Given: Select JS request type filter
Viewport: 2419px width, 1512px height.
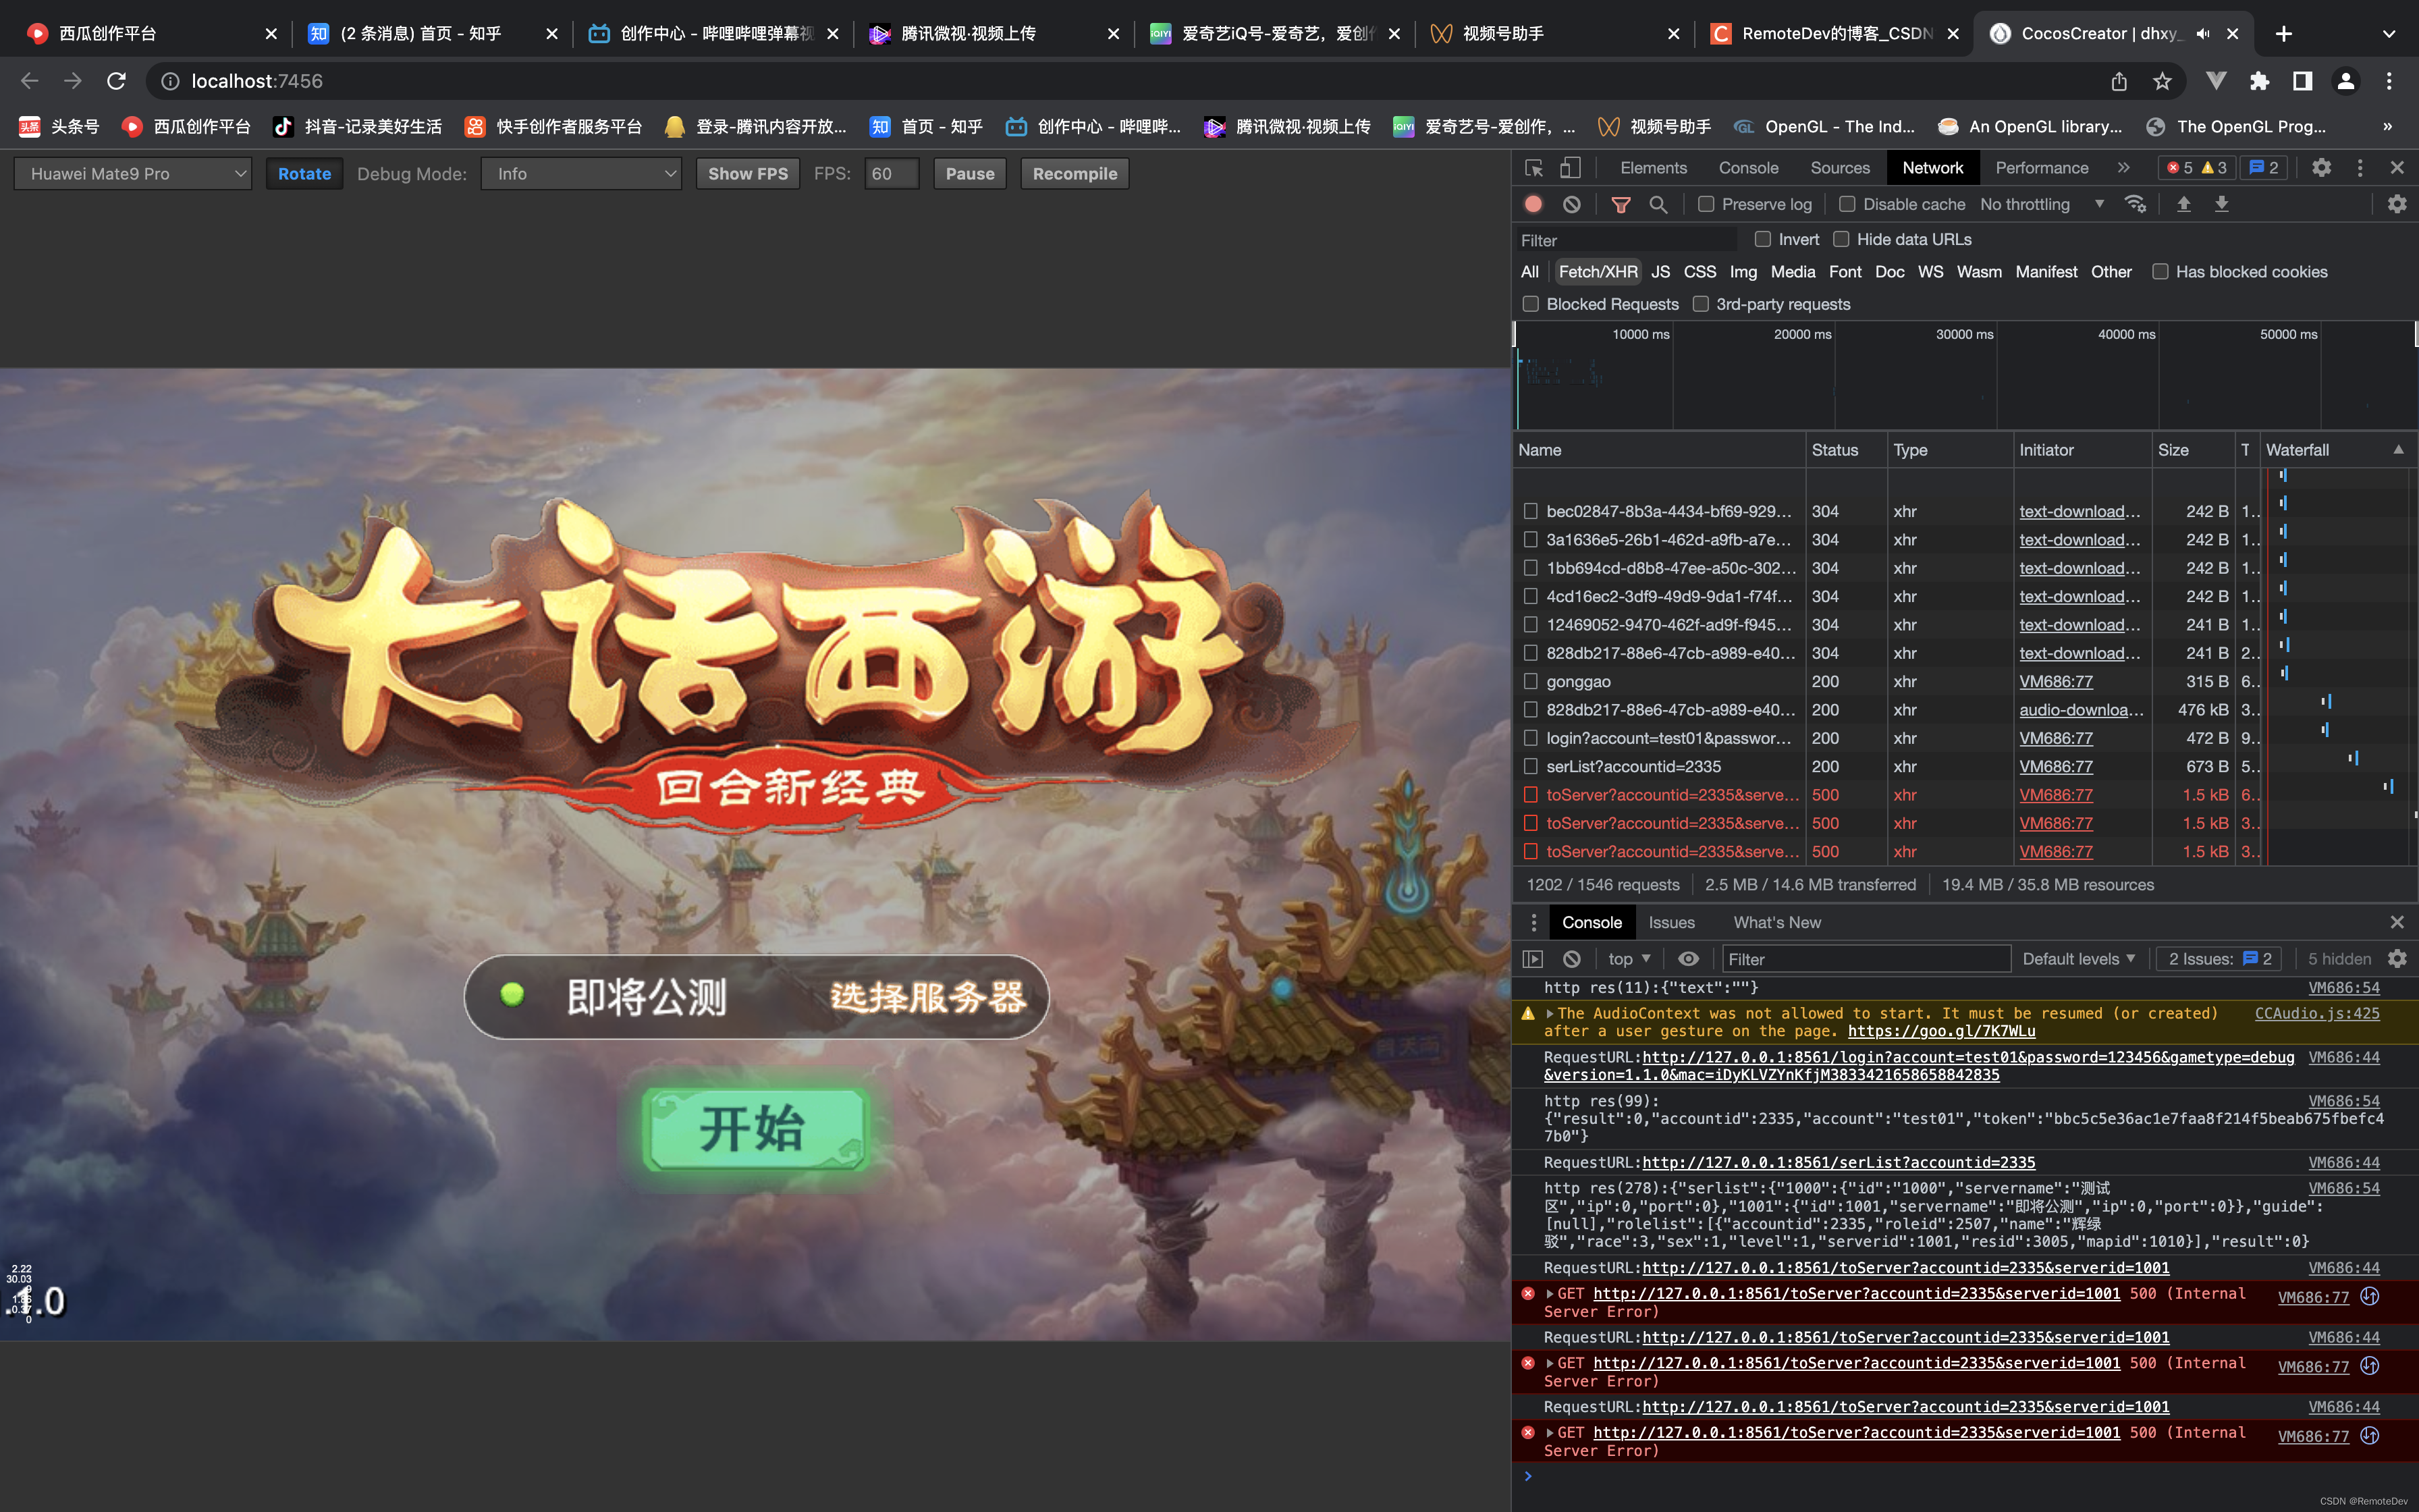Looking at the screenshot, I should point(1660,272).
